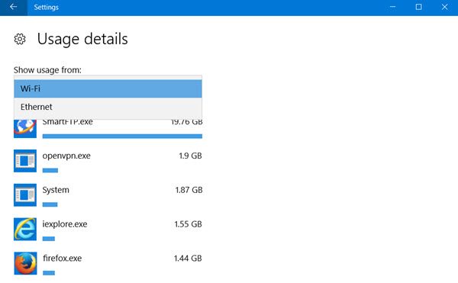Click the openvpn.exe usage bar
The height and width of the screenshot is (283, 458).
coord(50,170)
